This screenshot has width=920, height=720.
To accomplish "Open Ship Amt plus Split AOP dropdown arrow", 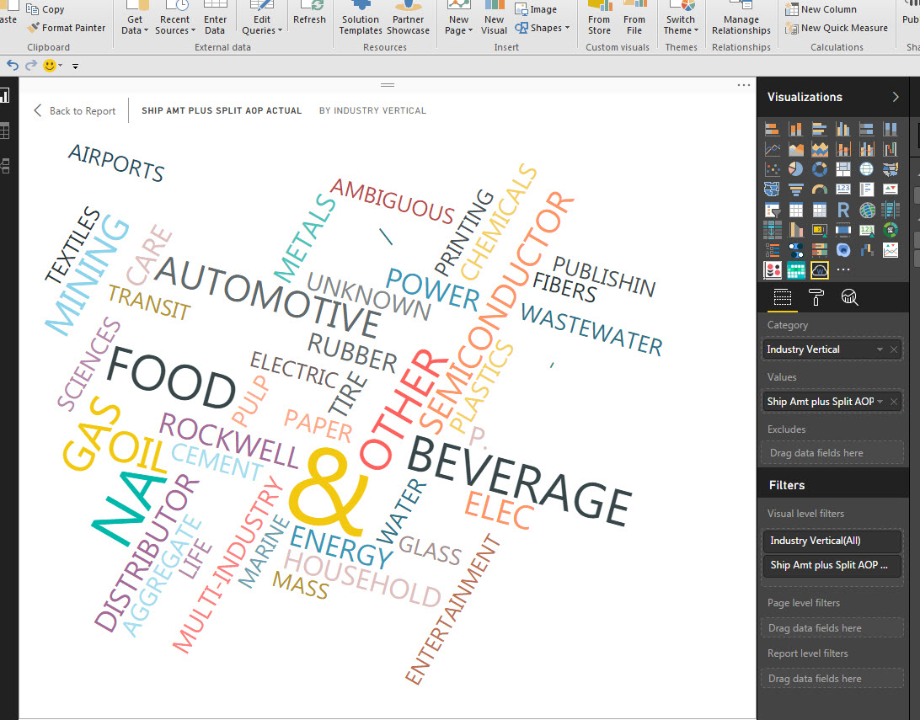I will point(880,402).
